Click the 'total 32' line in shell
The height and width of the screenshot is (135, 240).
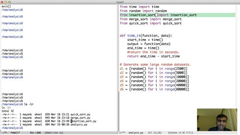(x=7, y=111)
